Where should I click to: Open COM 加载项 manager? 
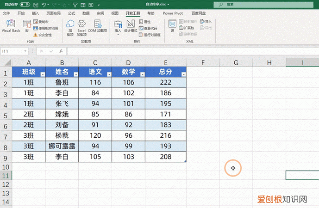[x=98, y=25]
